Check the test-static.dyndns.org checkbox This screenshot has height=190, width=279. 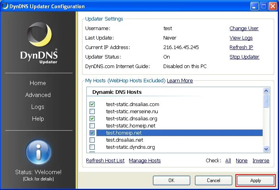92,147
